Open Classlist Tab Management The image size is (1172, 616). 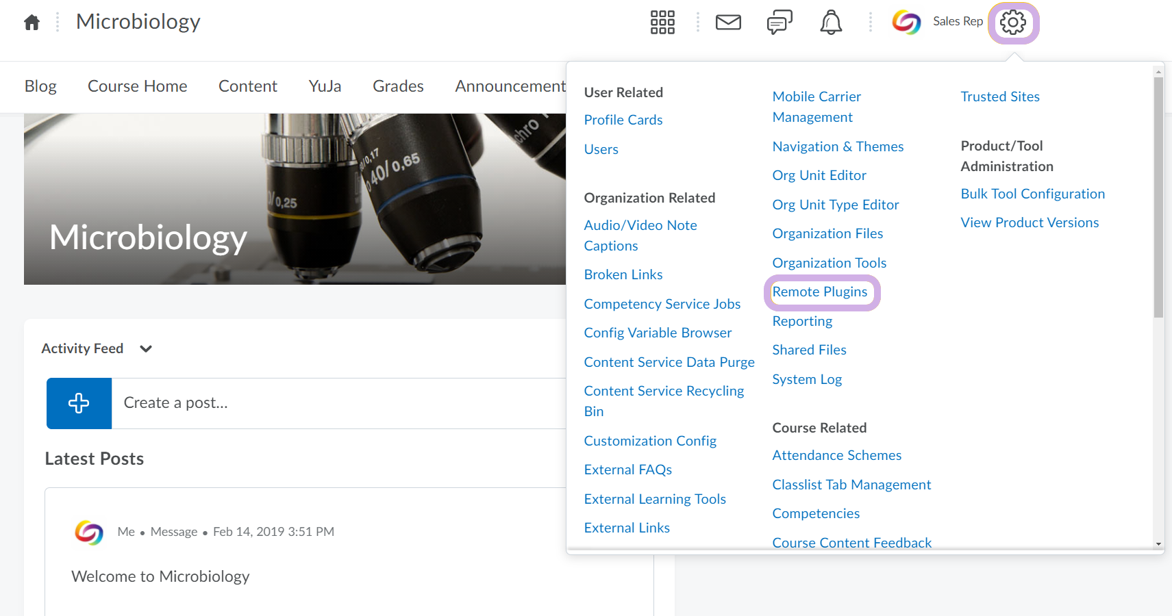tap(851, 485)
